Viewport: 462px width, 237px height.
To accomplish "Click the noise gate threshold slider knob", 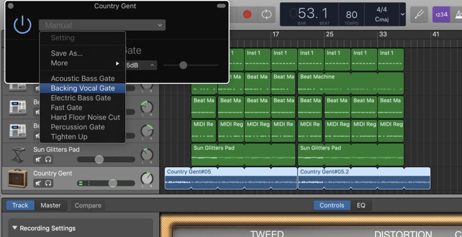I will (x=183, y=65).
